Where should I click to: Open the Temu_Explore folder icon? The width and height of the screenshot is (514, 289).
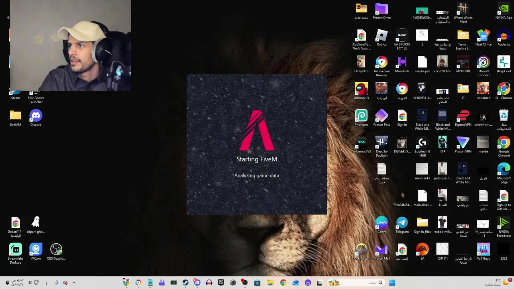[463, 40]
